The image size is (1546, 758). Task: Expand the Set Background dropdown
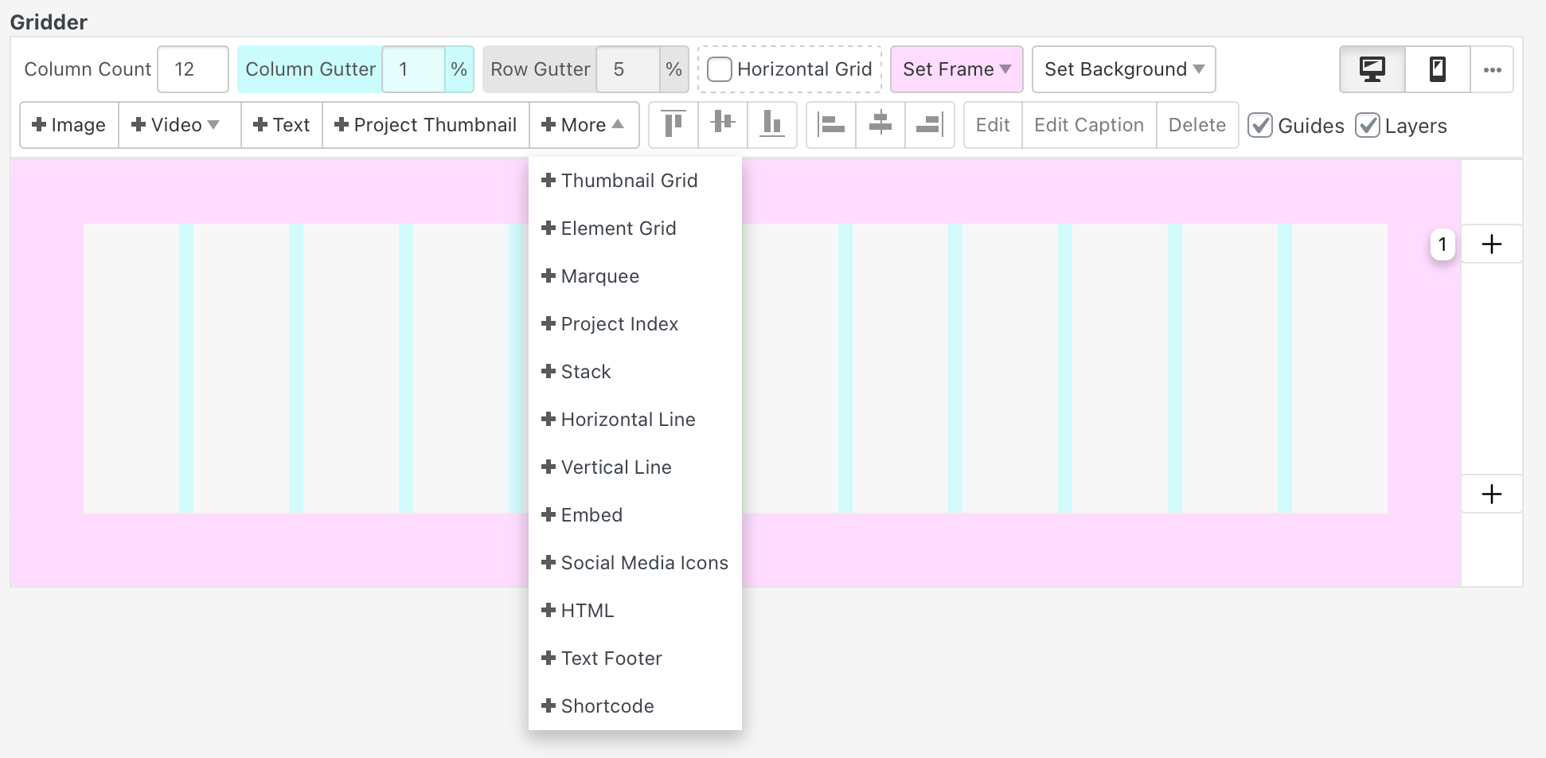coord(1123,69)
